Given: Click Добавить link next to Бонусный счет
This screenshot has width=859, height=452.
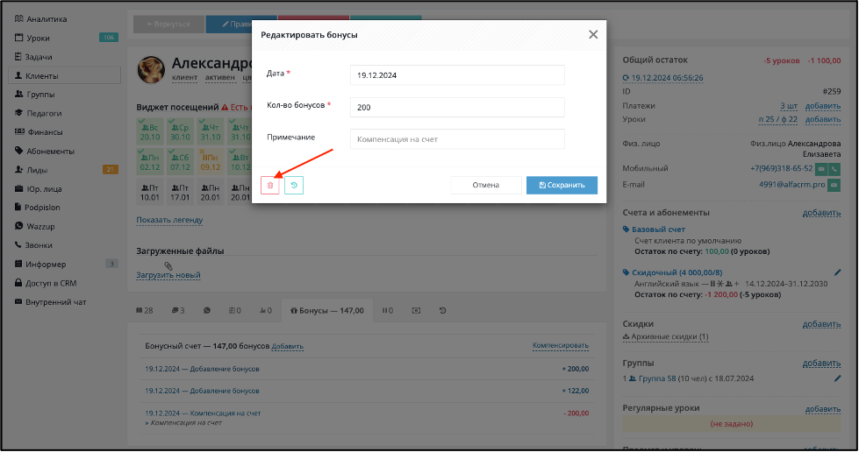Looking at the screenshot, I should pos(287,346).
